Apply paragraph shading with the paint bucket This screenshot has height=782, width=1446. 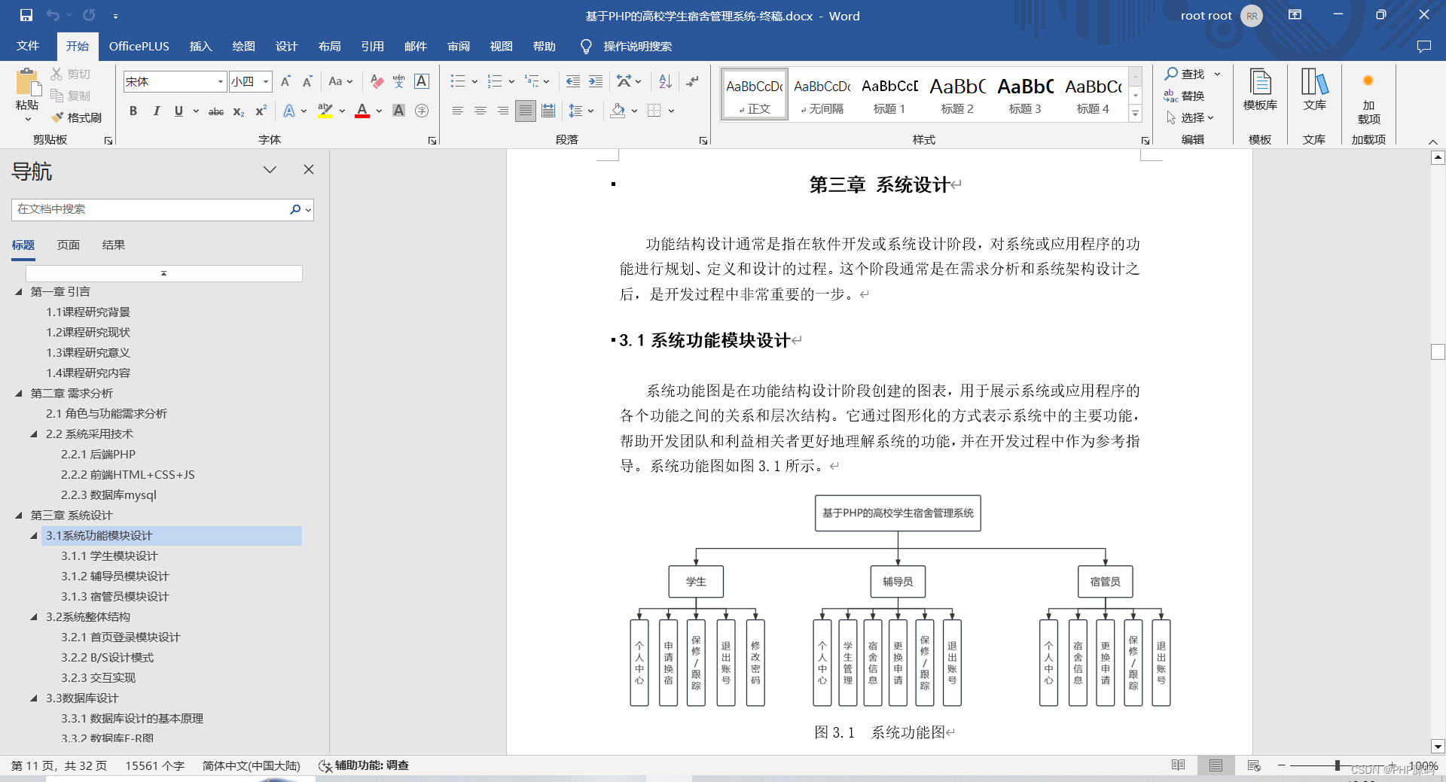coord(618,111)
